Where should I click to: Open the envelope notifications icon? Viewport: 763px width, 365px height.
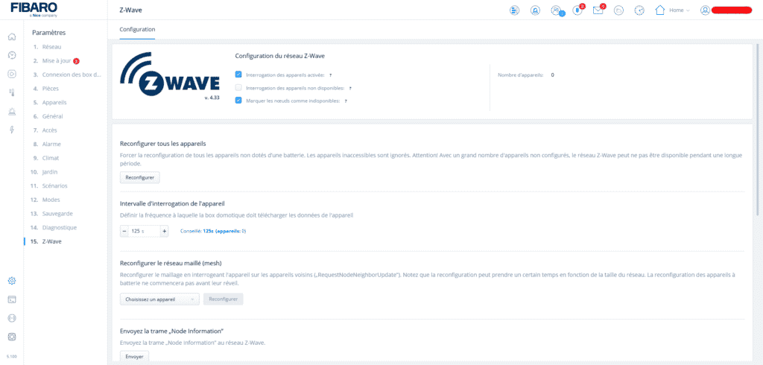599,10
